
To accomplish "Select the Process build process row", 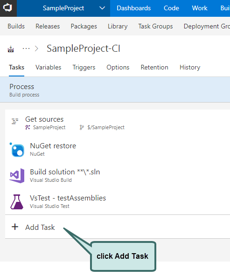I will click(115, 90).
